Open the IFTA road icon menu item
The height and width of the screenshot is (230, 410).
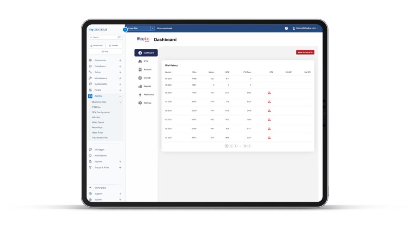pyautogui.click(x=140, y=61)
